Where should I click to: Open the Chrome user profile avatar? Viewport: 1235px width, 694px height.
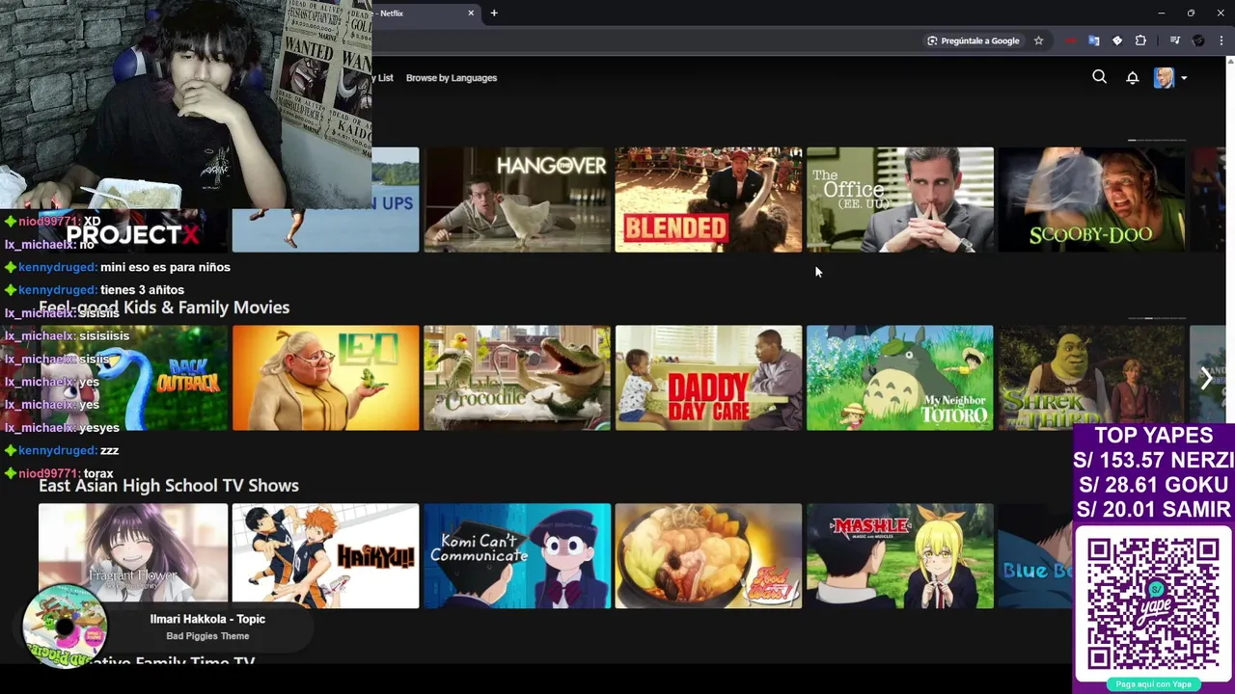click(x=1198, y=40)
